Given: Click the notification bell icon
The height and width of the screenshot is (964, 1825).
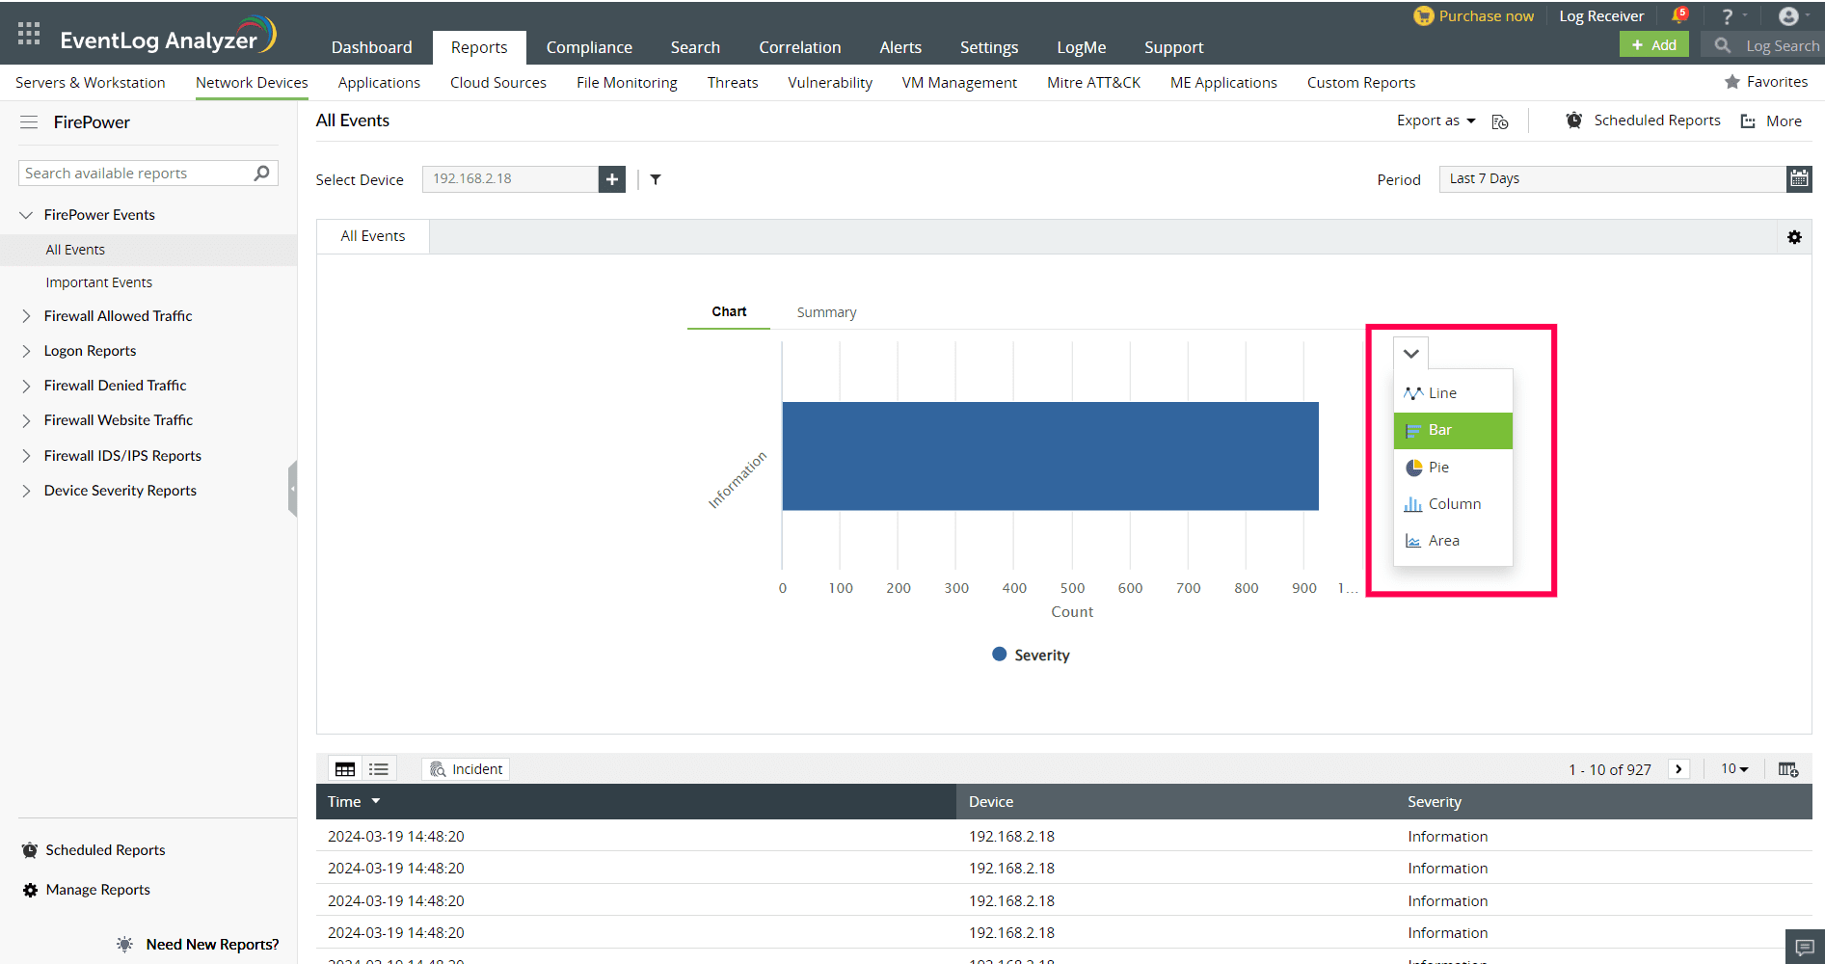Looking at the screenshot, I should tap(1679, 15).
